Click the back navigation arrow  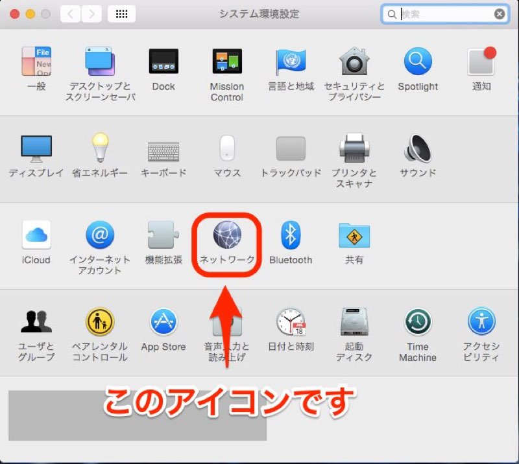click(x=69, y=14)
